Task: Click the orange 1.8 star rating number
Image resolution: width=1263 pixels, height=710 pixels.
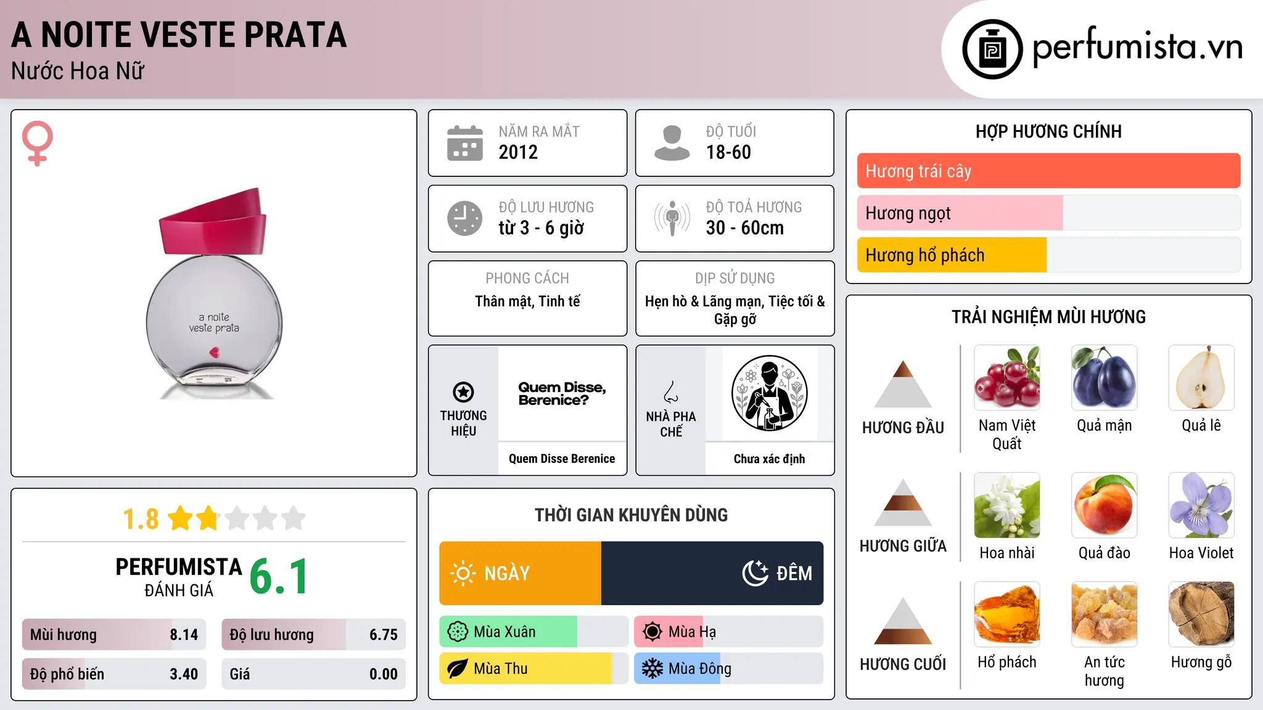Action: coord(141,519)
